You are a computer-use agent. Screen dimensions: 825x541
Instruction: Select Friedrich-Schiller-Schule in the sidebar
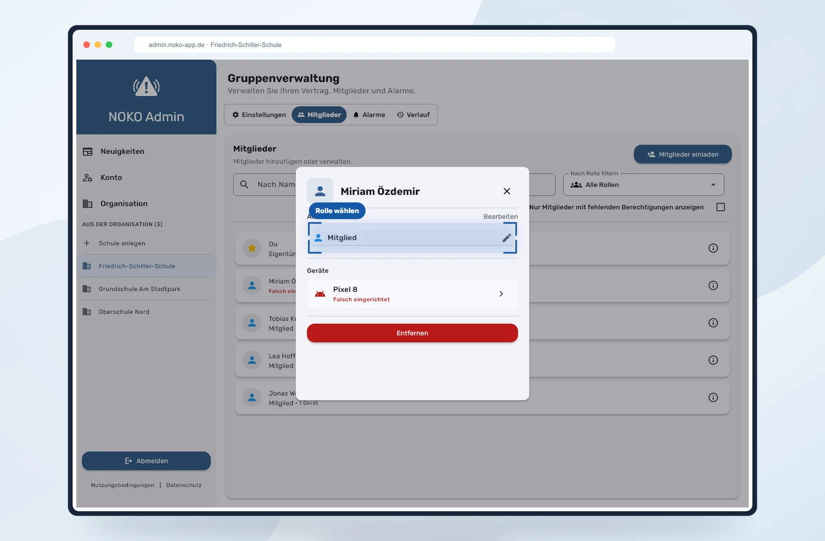pyautogui.click(x=146, y=266)
